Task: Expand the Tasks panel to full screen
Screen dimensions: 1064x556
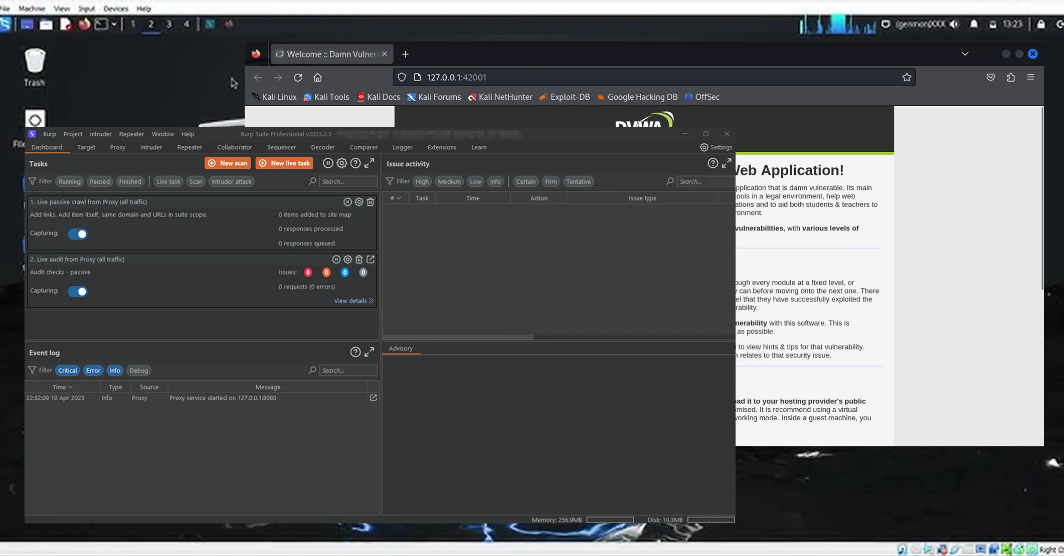Action: tap(369, 163)
